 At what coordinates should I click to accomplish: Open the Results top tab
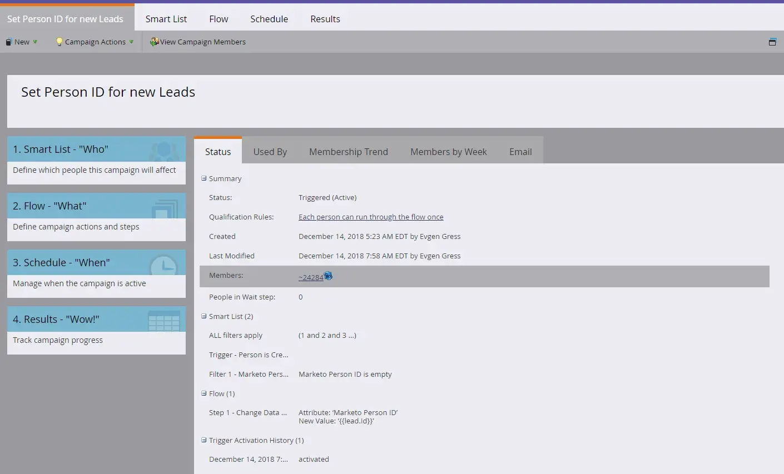(x=325, y=19)
